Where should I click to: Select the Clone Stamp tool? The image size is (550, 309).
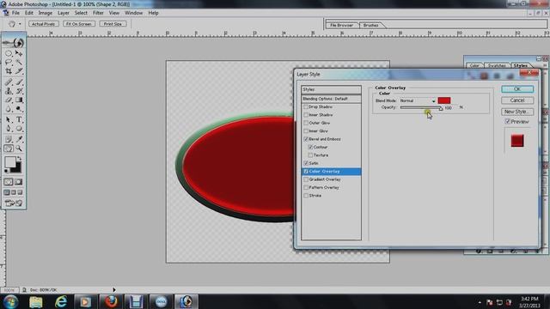[x=9, y=91]
